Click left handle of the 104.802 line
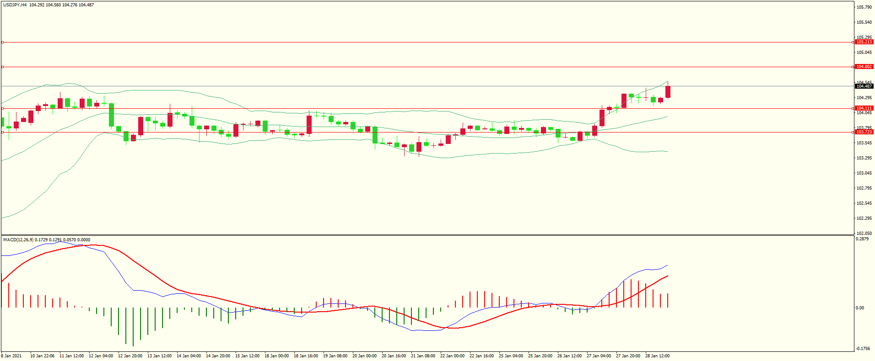The width and height of the screenshot is (875, 361). pyautogui.click(x=2, y=67)
